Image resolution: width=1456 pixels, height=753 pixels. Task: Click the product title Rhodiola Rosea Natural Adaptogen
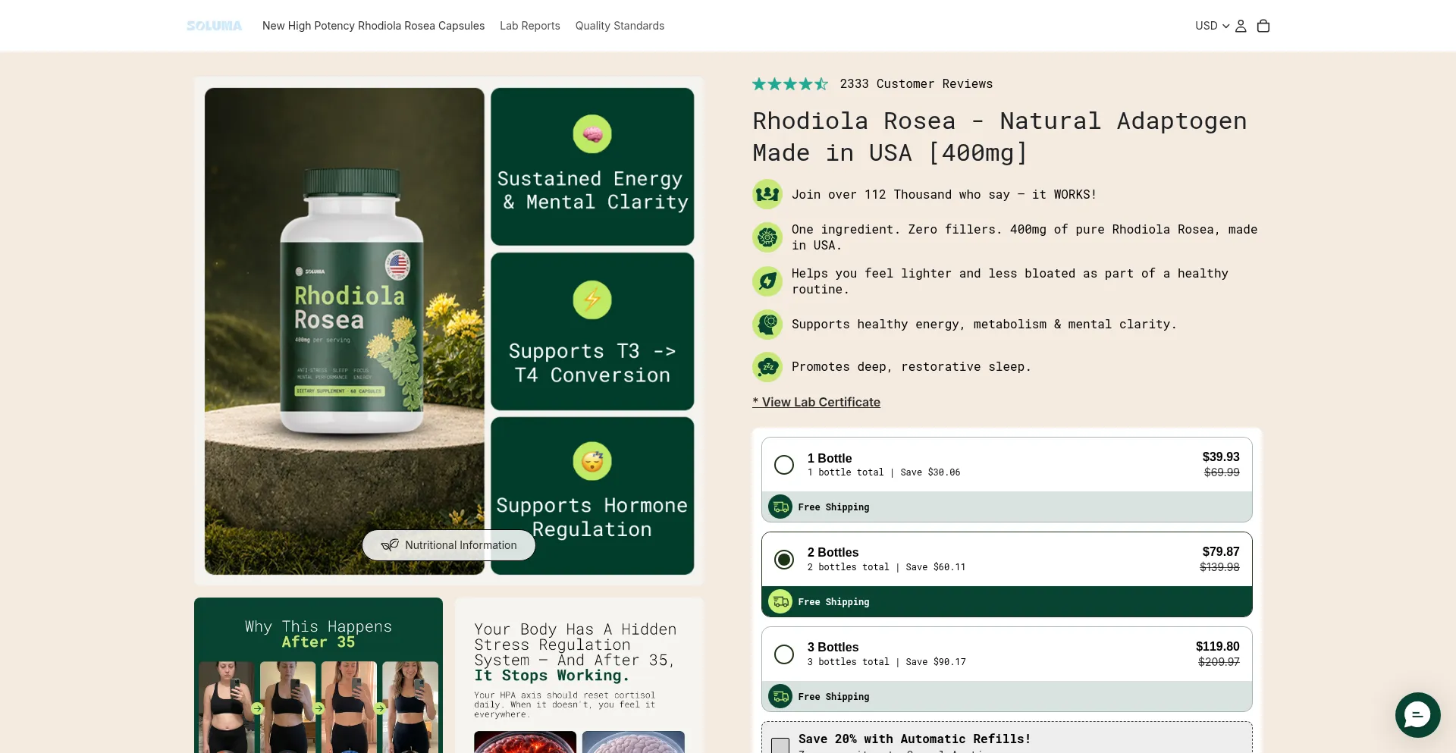tap(999, 136)
